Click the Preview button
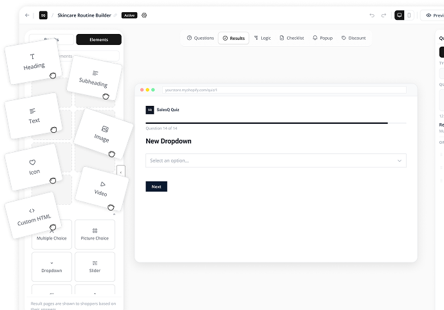This screenshot has height=310, width=444. pyautogui.click(x=433, y=15)
